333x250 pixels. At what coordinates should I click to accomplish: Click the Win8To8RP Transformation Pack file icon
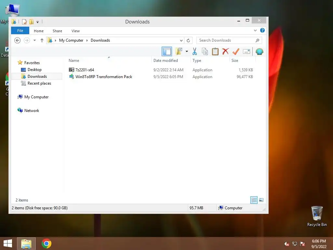[x=72, y=76]
